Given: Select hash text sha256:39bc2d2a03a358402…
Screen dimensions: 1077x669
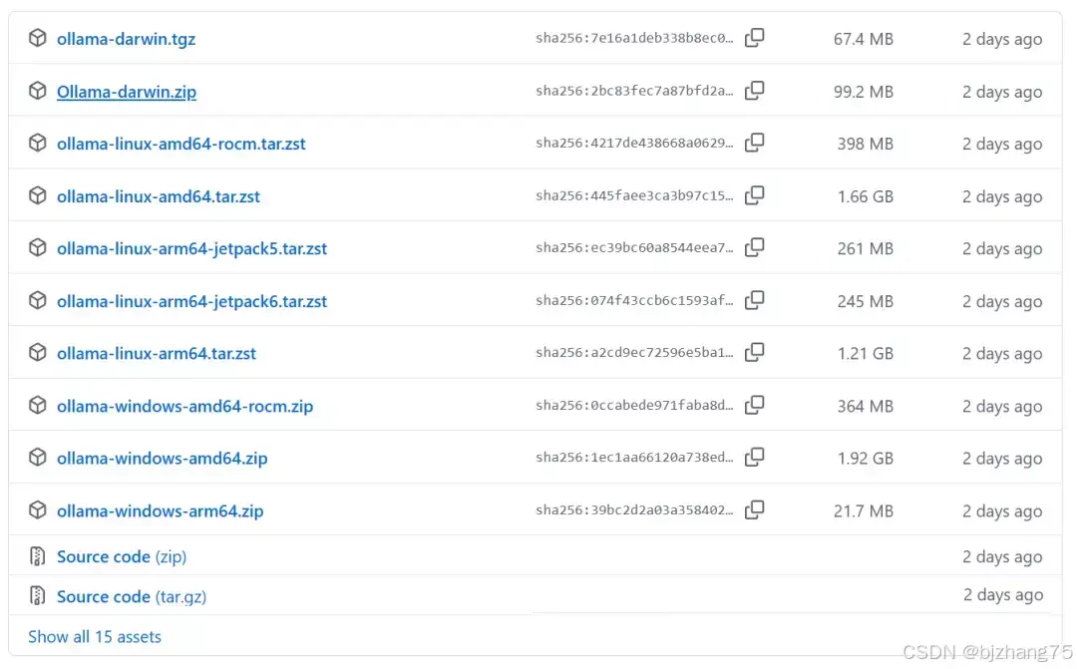Looking at the screenshot, I should click(x=634, y=510).
